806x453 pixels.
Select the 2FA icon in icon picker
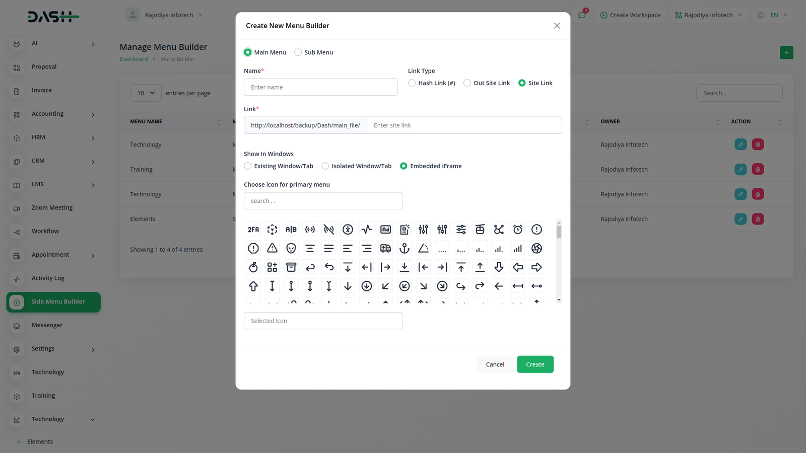(253, 230)
